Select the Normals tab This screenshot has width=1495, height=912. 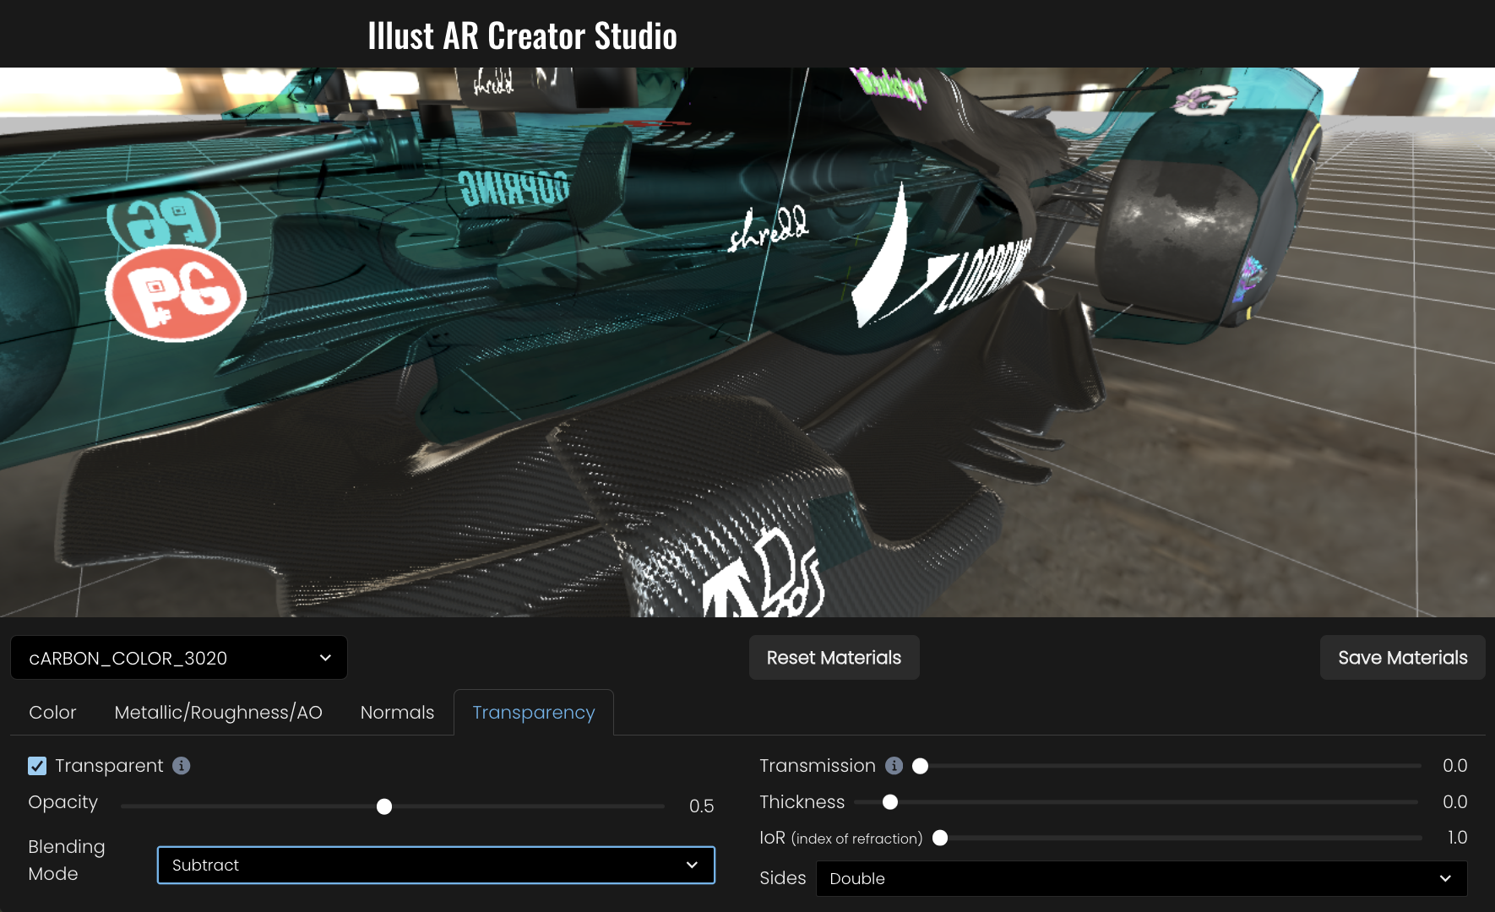point(397,713)
